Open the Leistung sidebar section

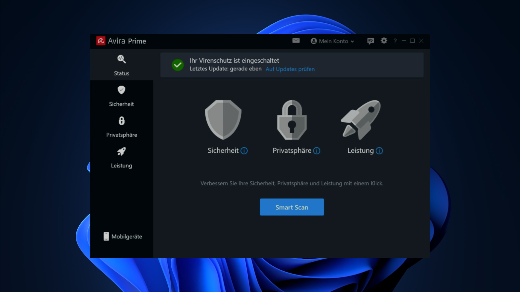coord(122,158)
